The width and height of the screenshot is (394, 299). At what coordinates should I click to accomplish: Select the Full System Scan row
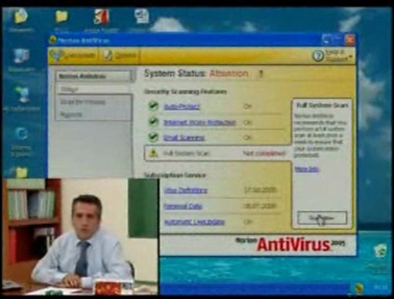[218, 153]
